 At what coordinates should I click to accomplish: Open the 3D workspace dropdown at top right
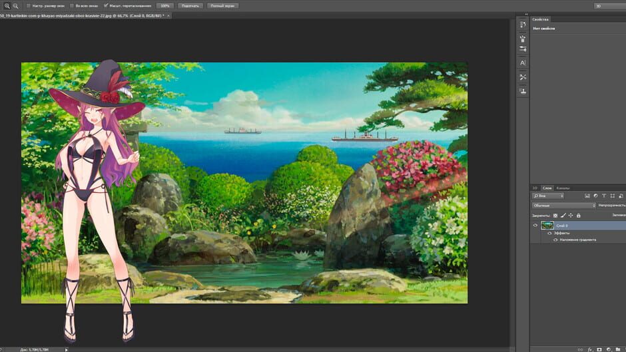[x=610, y=6]
